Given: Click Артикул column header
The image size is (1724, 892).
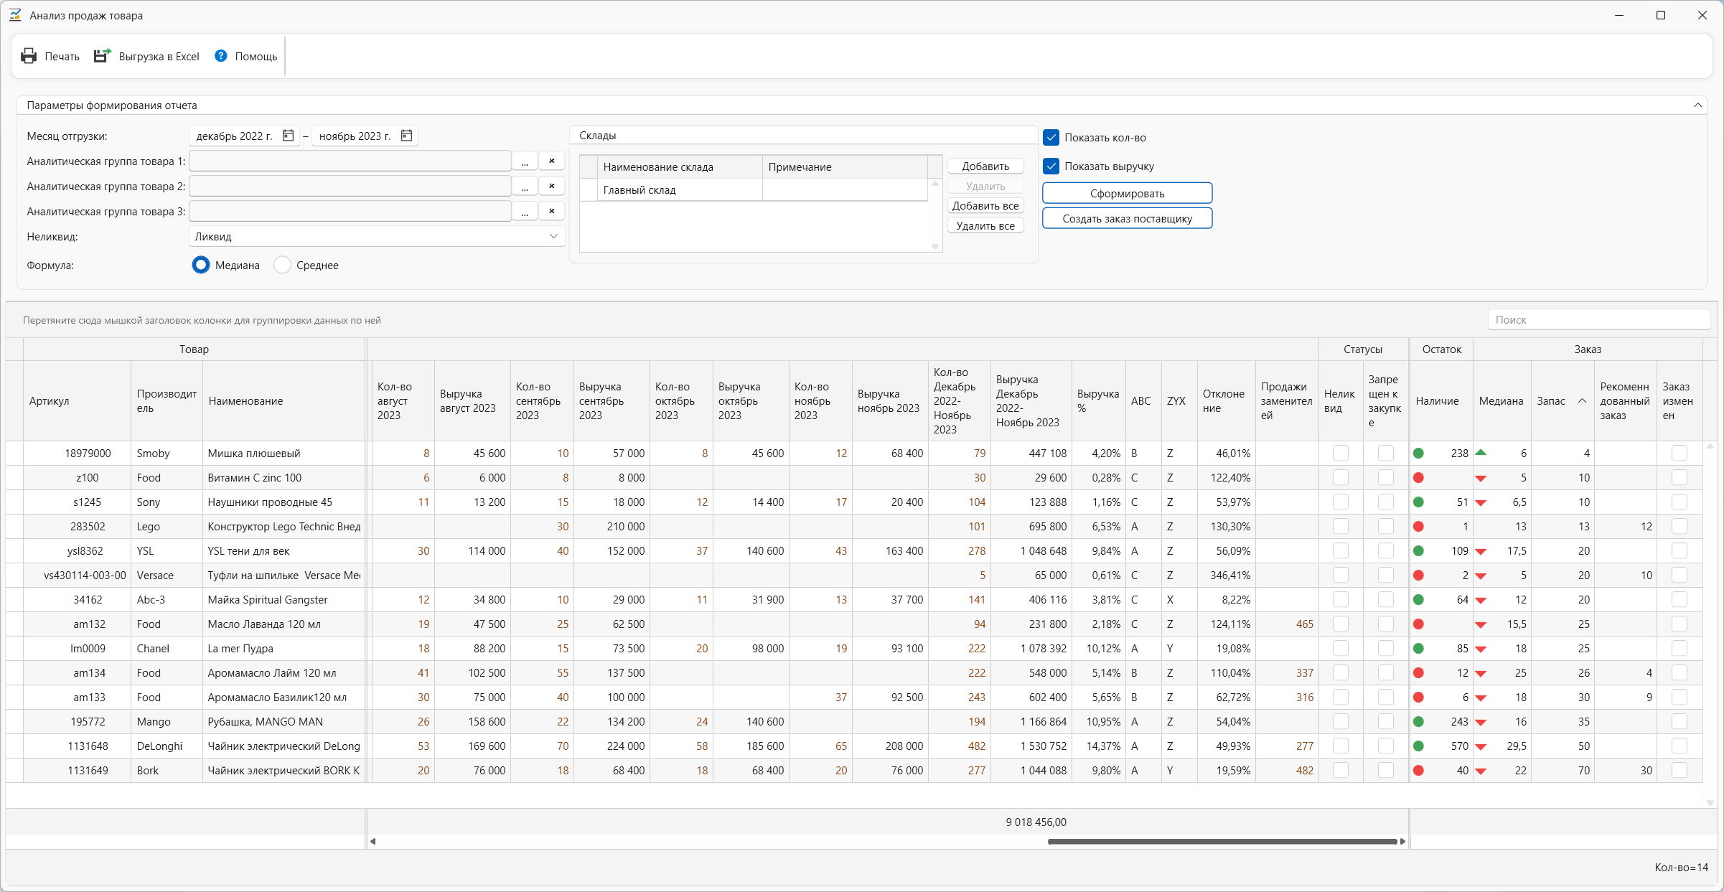Looking at the screenshot, I should 78,401.
